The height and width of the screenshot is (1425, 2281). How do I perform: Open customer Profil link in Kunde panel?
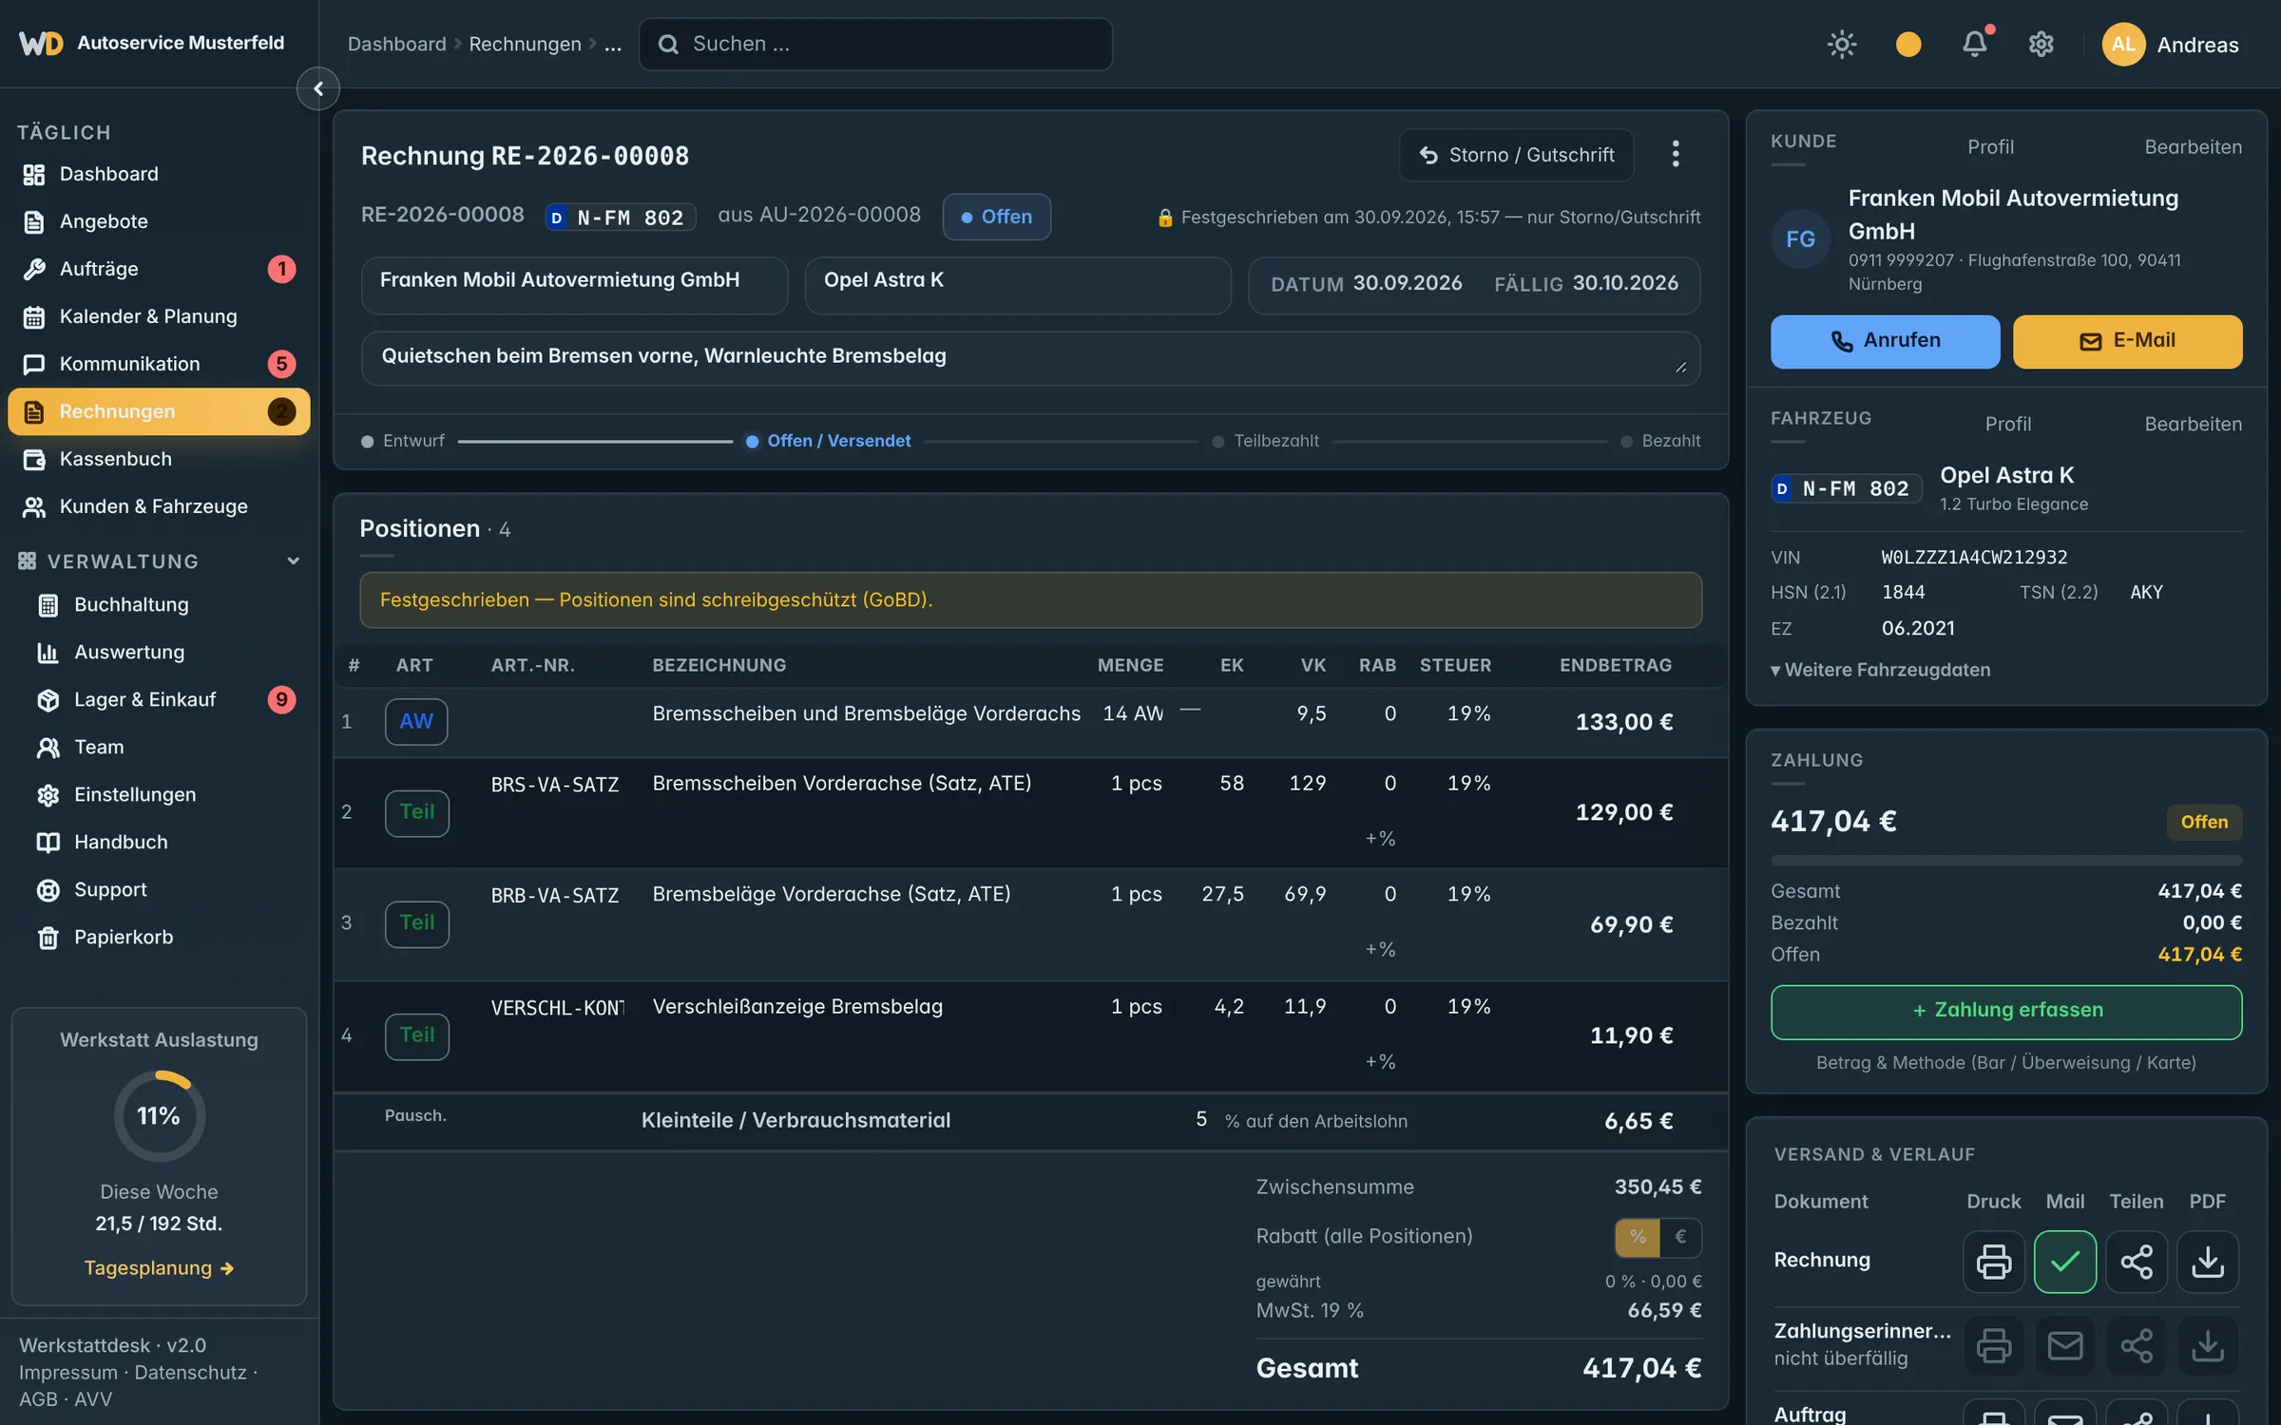[x=1990, y=146]
